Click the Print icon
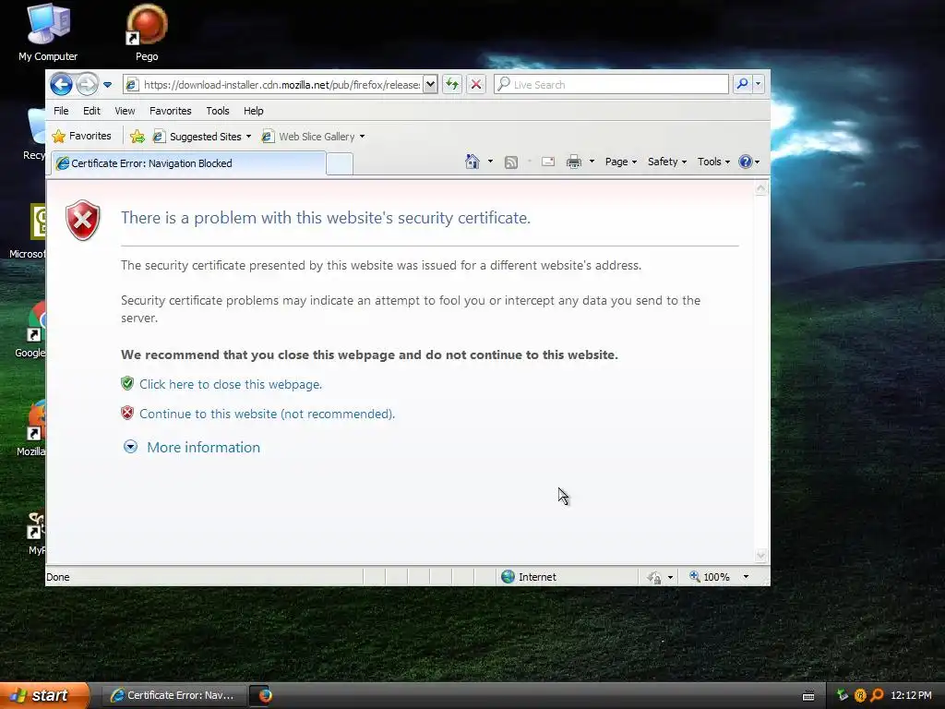Screen dimensions: 945x709 tap(574, 162)
